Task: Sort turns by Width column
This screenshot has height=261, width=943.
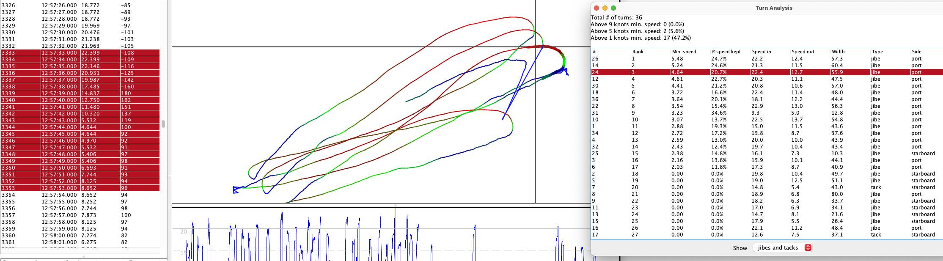Action: coord(838,52)
